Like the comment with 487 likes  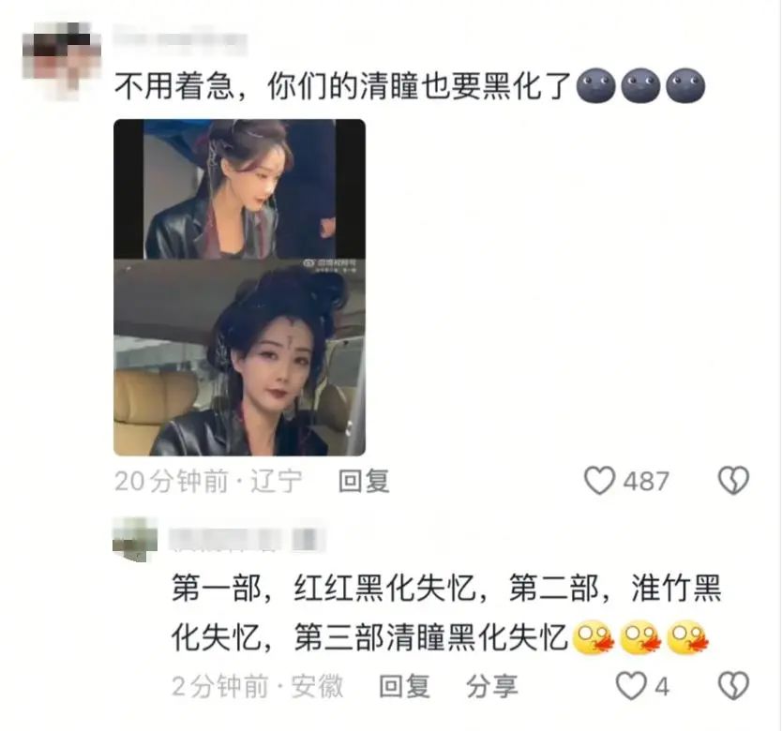(599, 480)
